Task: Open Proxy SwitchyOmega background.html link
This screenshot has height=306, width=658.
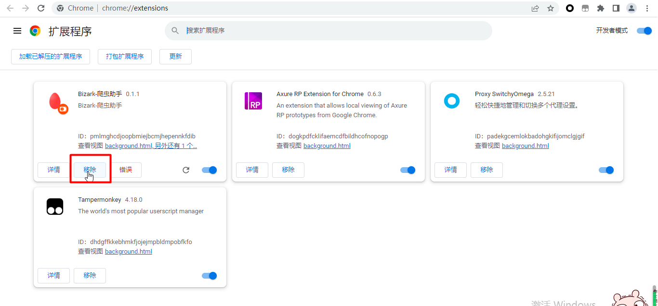Action: tap(526, 146)
